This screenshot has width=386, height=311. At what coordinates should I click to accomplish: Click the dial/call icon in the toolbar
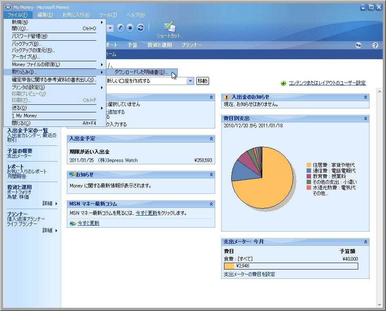click(x=120, y=28)
